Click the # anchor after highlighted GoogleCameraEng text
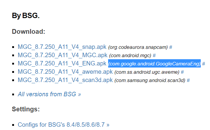 (x=203, y=64)
